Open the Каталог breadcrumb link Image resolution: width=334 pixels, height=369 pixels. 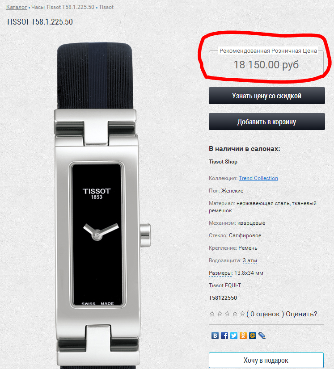[17, 7]
